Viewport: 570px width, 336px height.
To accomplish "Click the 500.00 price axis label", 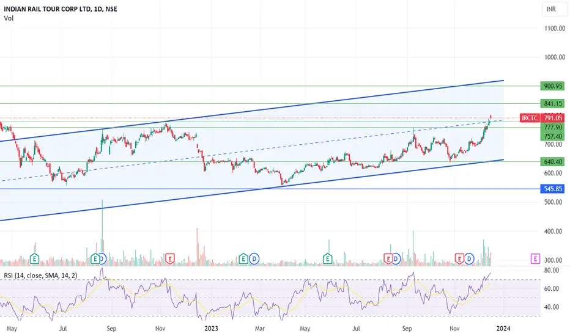I will pos(554,202).
